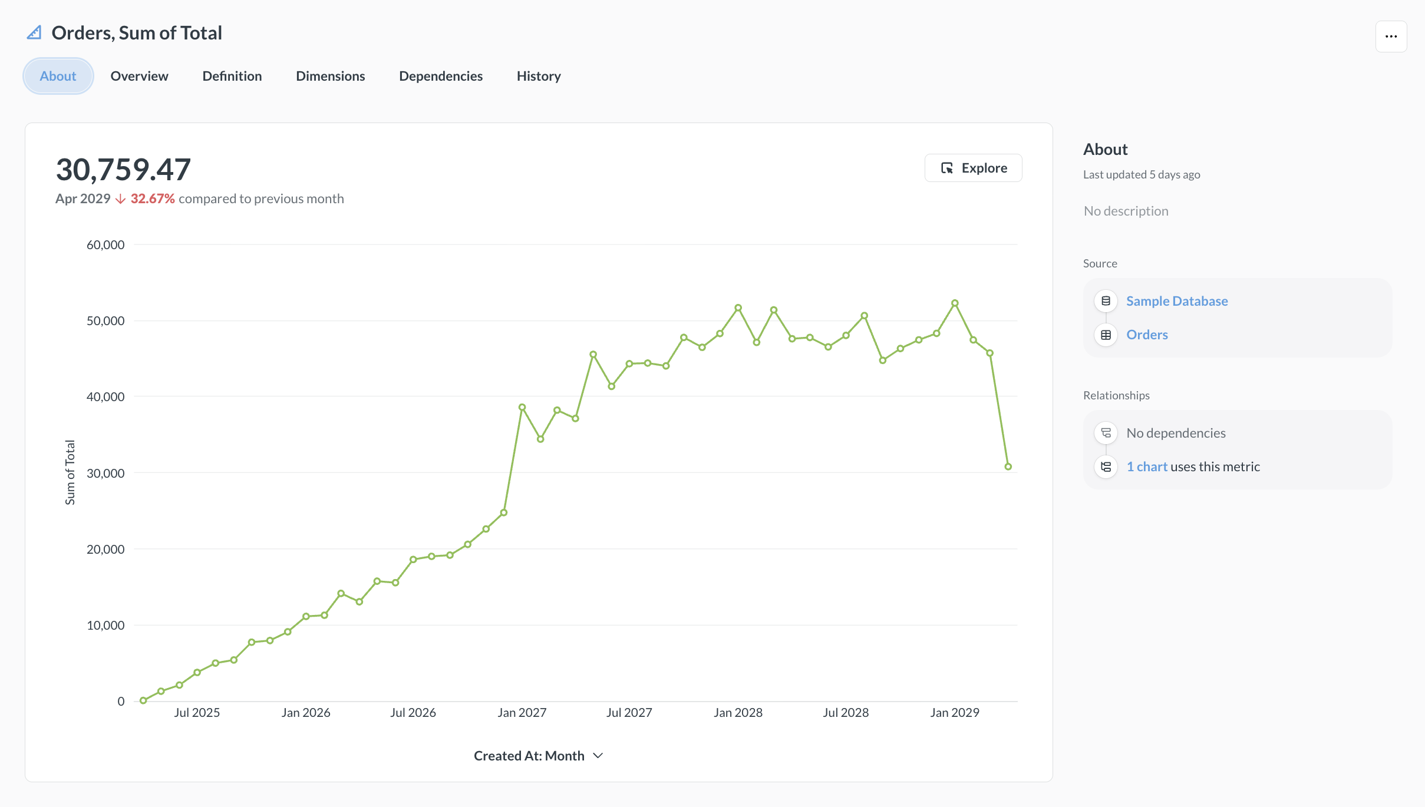The image size is (1425, 807).
Task: Click the Orders, Sum of Total title
Action: point(137,33)
